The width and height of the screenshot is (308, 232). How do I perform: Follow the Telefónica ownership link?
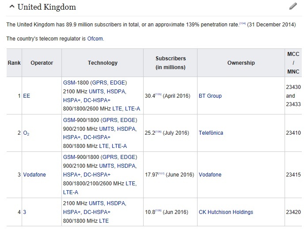tap(211, 133)
